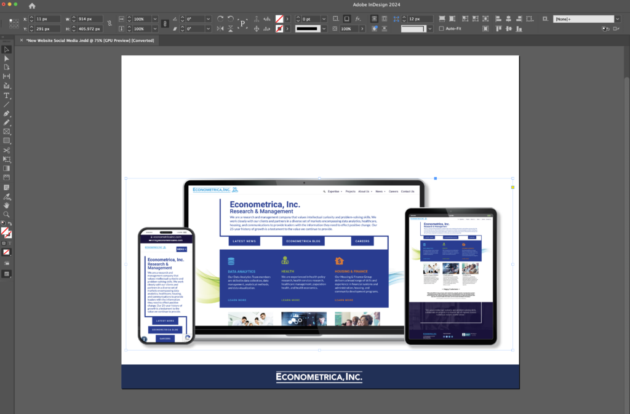The height and width of the screenshot is (414, 630).
Task: Select the Page tool
Action: (x=6, y=67)
